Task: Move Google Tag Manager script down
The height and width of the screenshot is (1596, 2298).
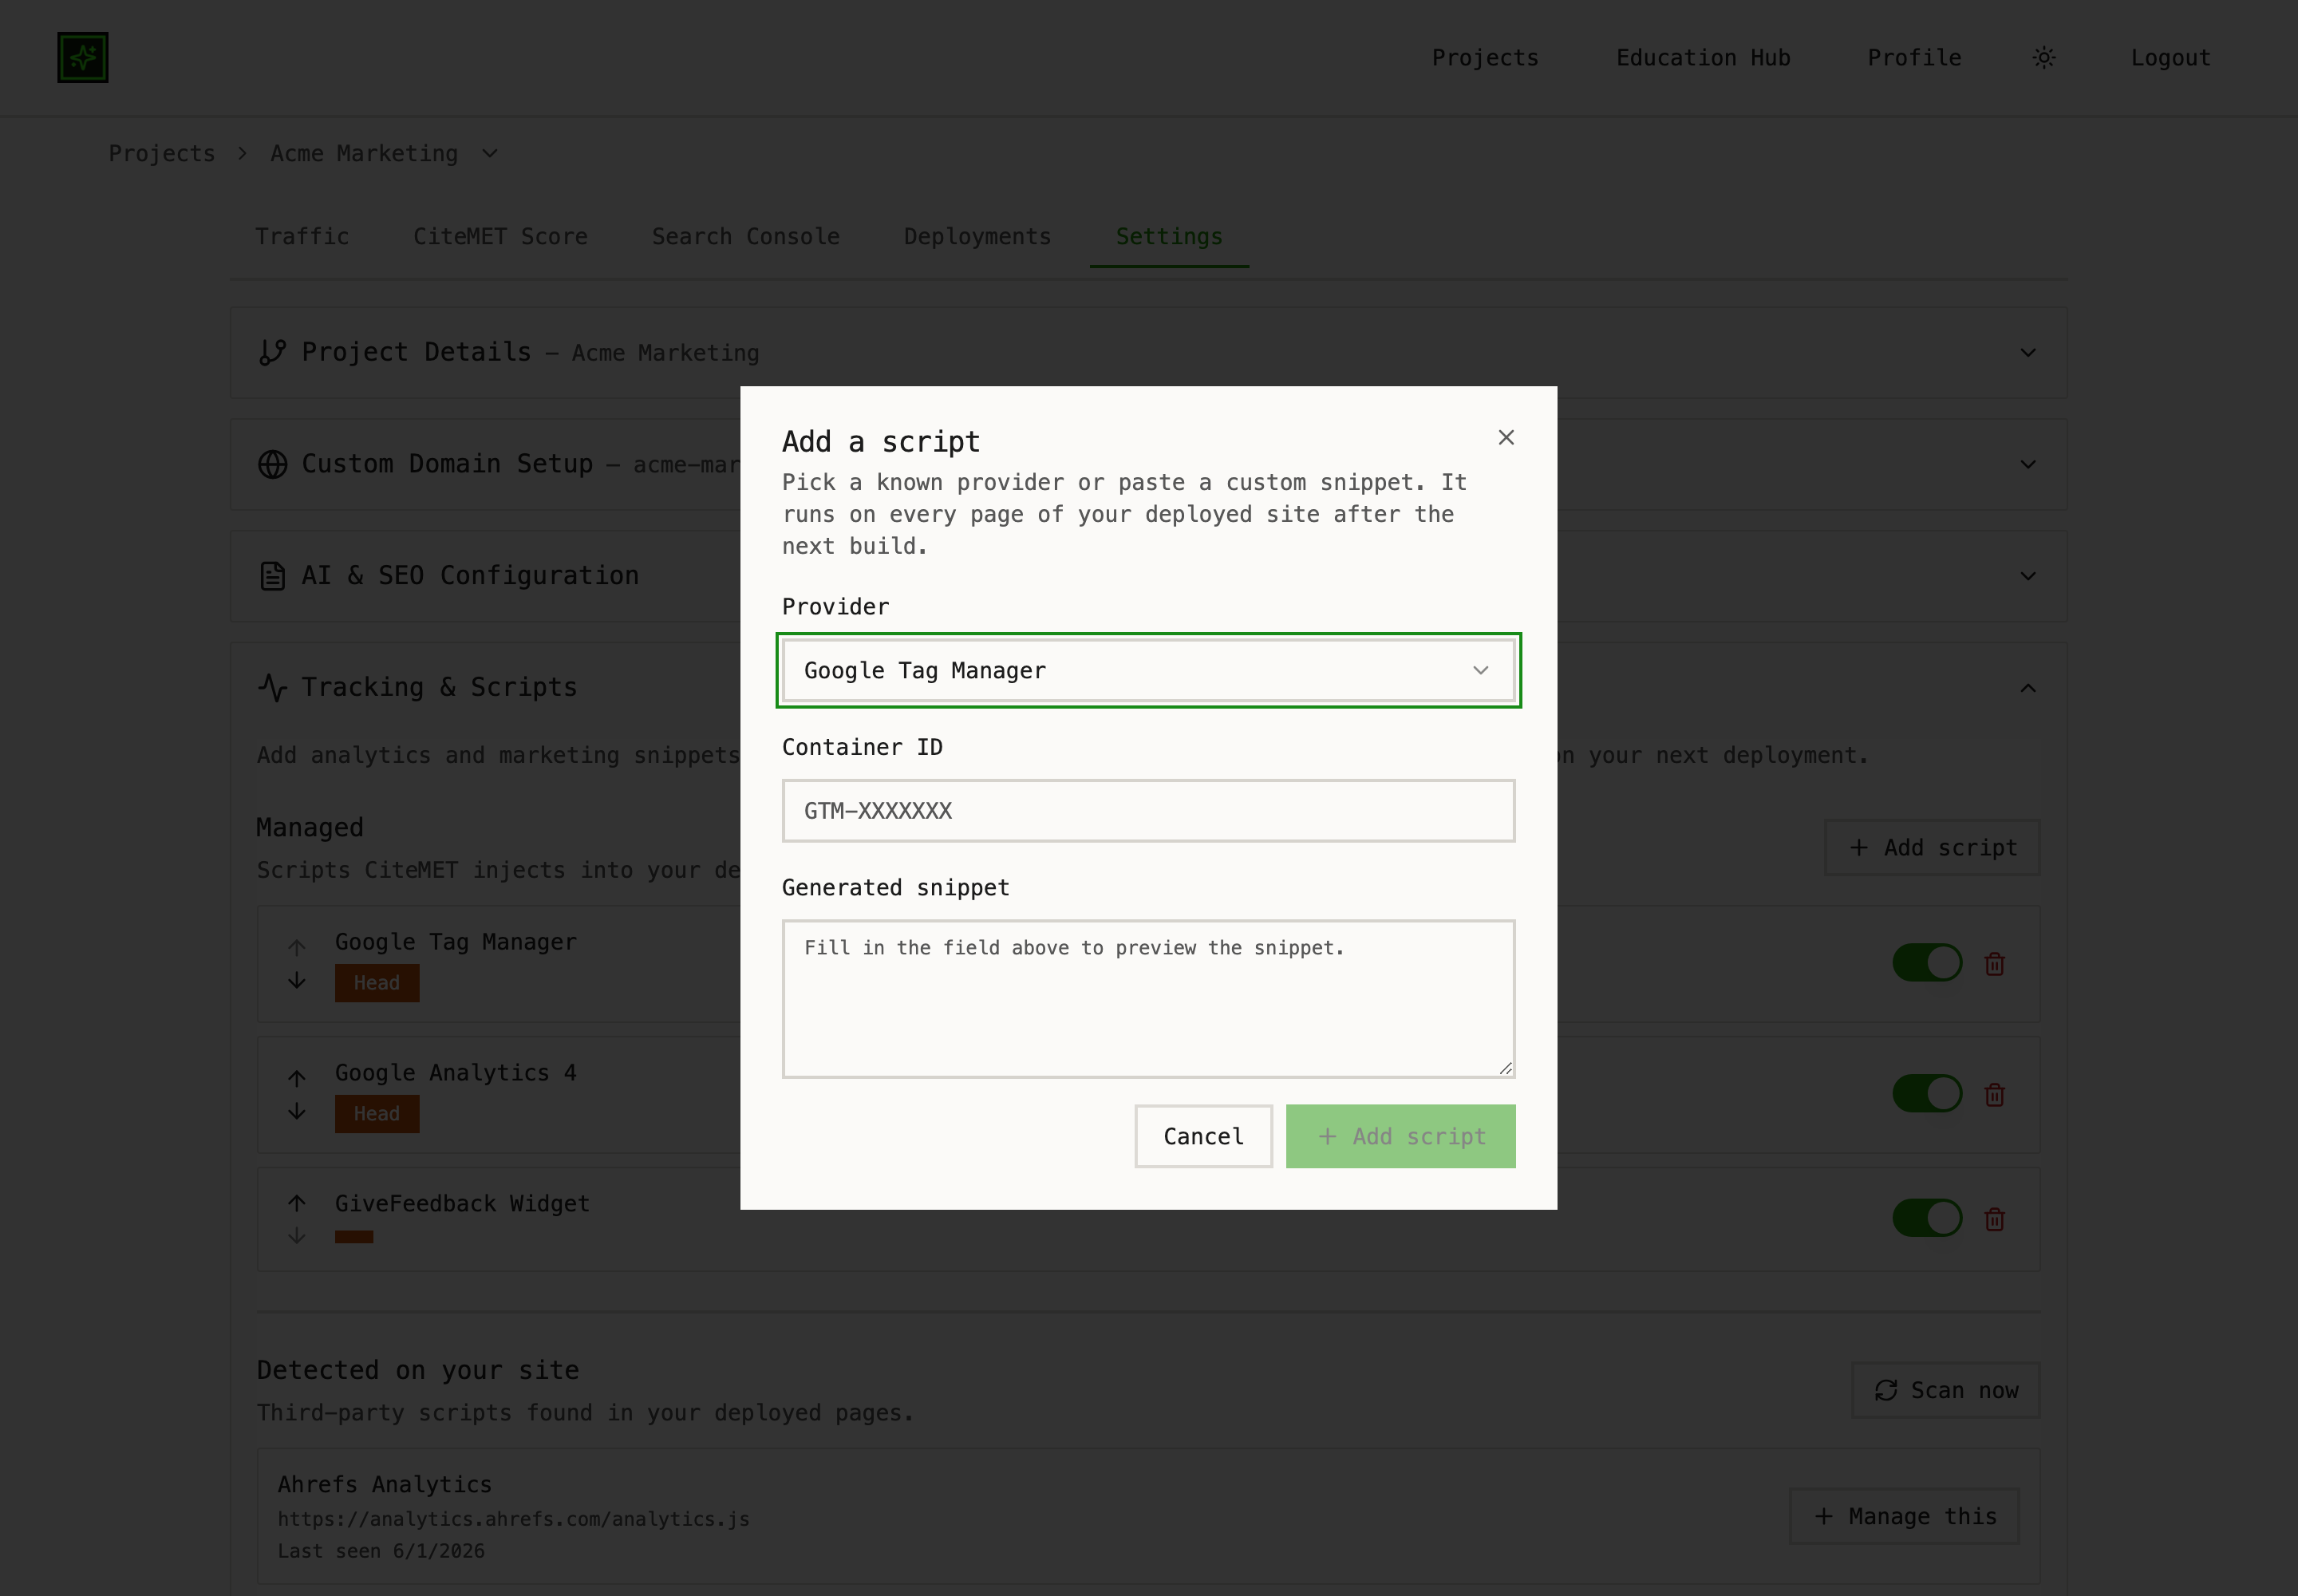Action: click(x=297, y=980)
